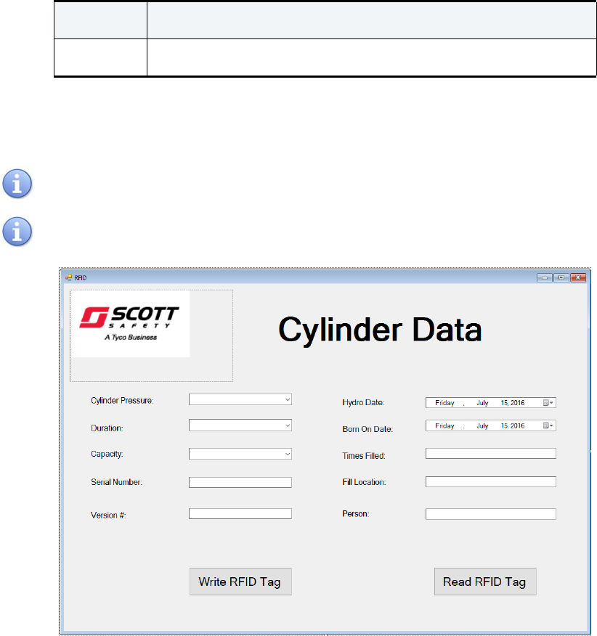Select the Born On Date year value
The width and height of the screenshot is (597, 636).
tap(517, 426)
